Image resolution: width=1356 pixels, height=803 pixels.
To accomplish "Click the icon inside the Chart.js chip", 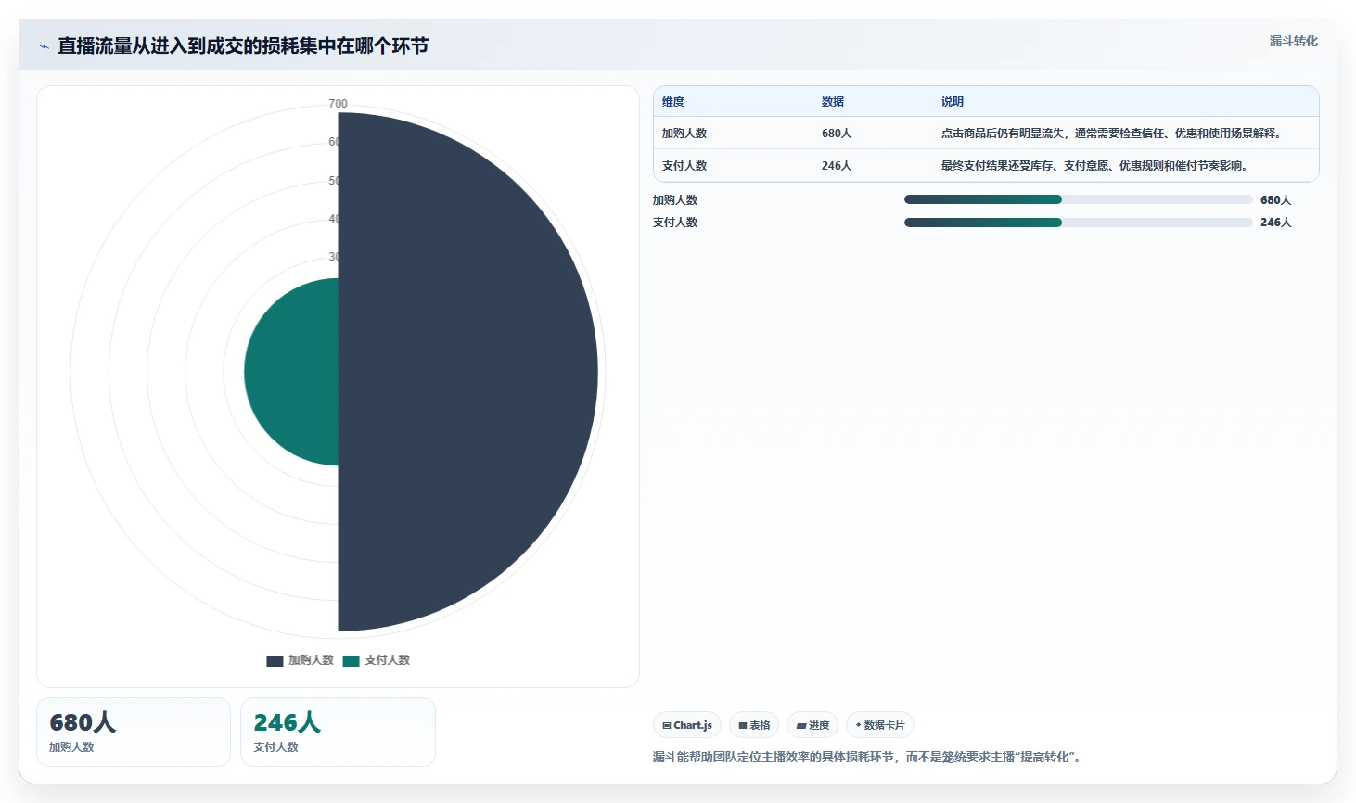I will [x=667, y=726].
